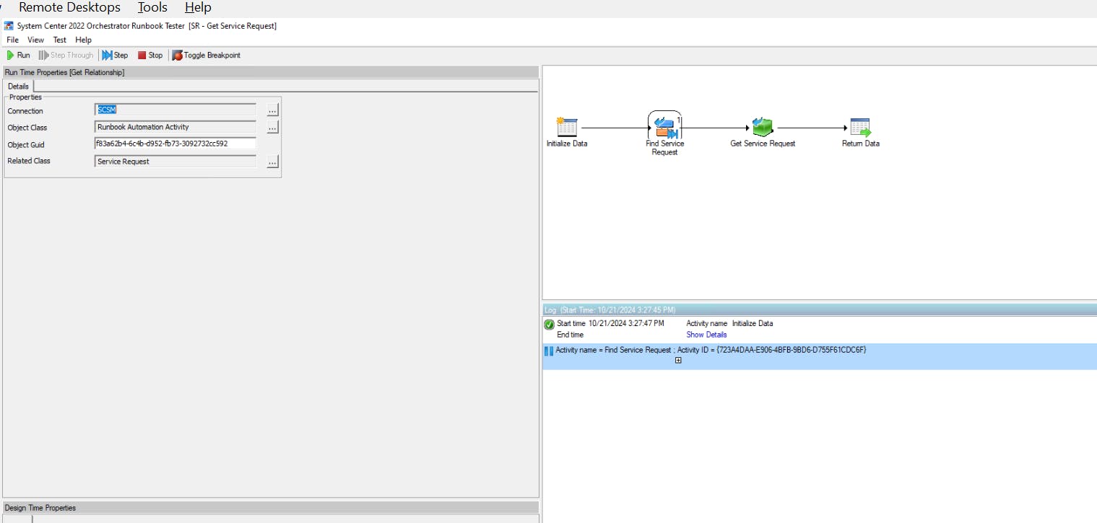Click the Start time entry in the log
The image size is (1097, 523).
tap(610, 324)
